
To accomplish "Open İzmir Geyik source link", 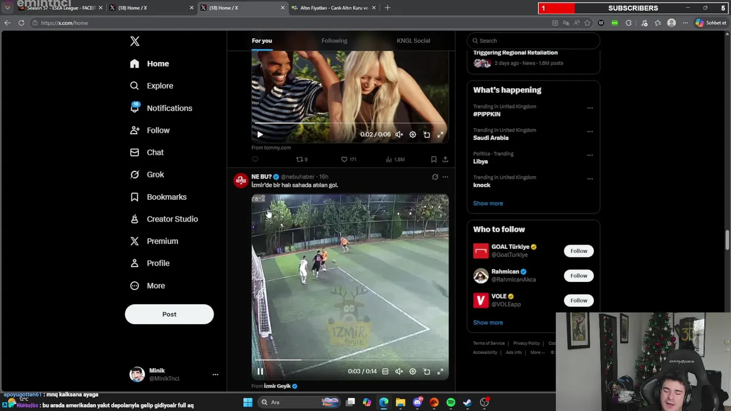I will [x=280, y=386].
